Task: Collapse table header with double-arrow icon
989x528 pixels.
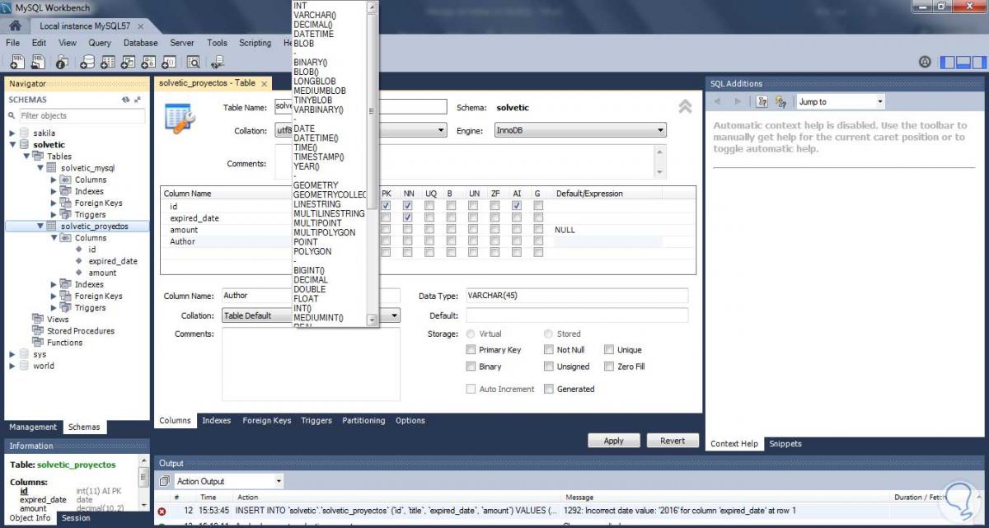Action: pyautogui.click(x=685, y=106)
